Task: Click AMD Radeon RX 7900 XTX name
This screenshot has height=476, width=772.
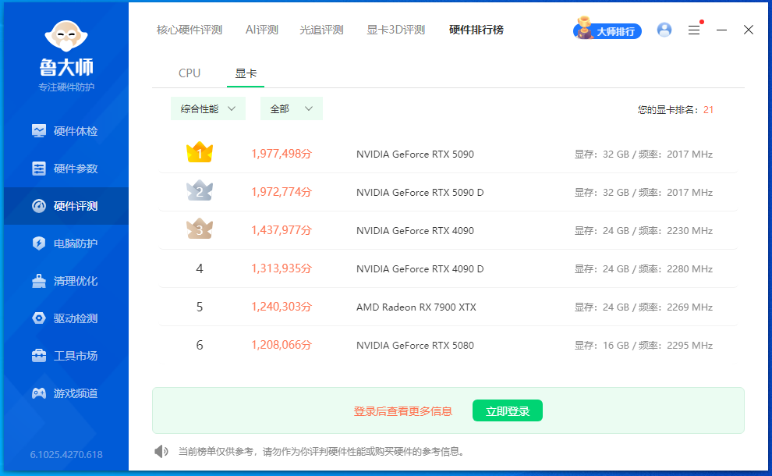Action: pyautogui.click(x=416, y=307)
